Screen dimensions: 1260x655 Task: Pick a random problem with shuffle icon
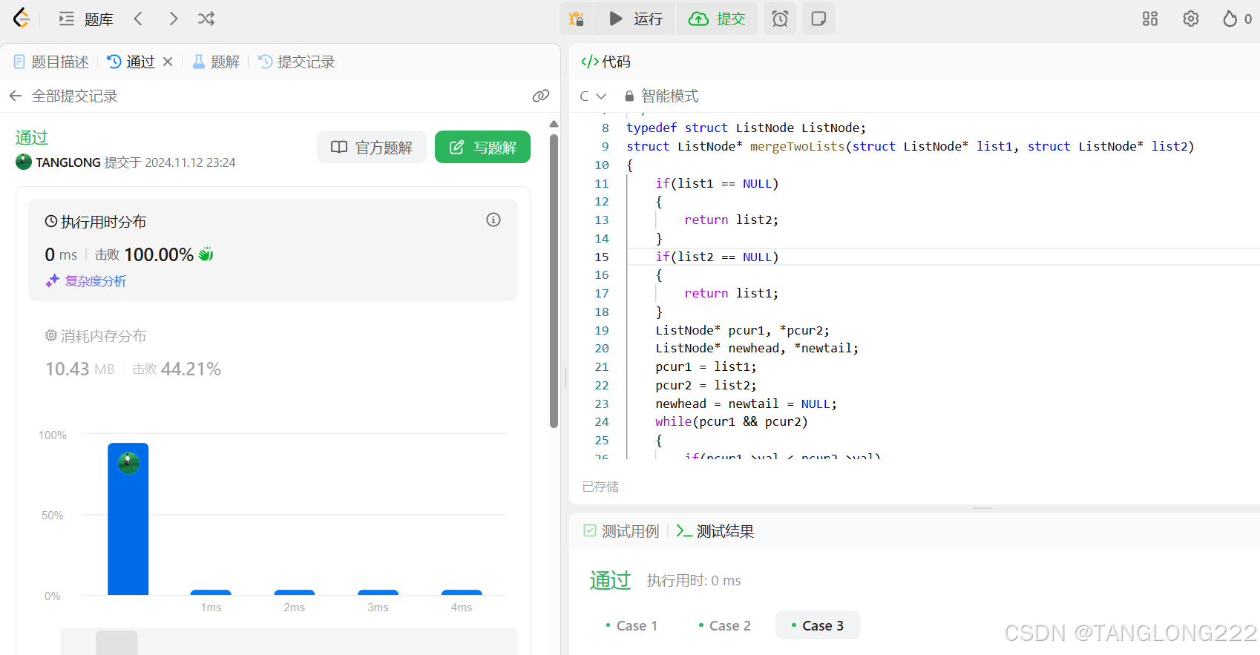(x=206, y=19)
